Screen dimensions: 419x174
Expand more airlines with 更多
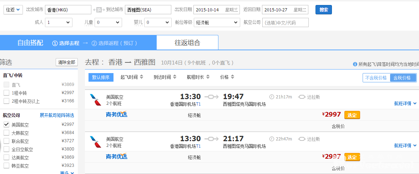point(67,172)
